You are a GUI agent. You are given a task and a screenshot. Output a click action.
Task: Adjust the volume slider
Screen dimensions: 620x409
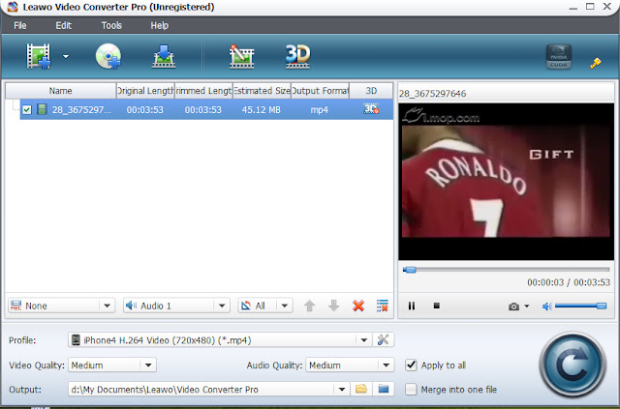point(580,306)
